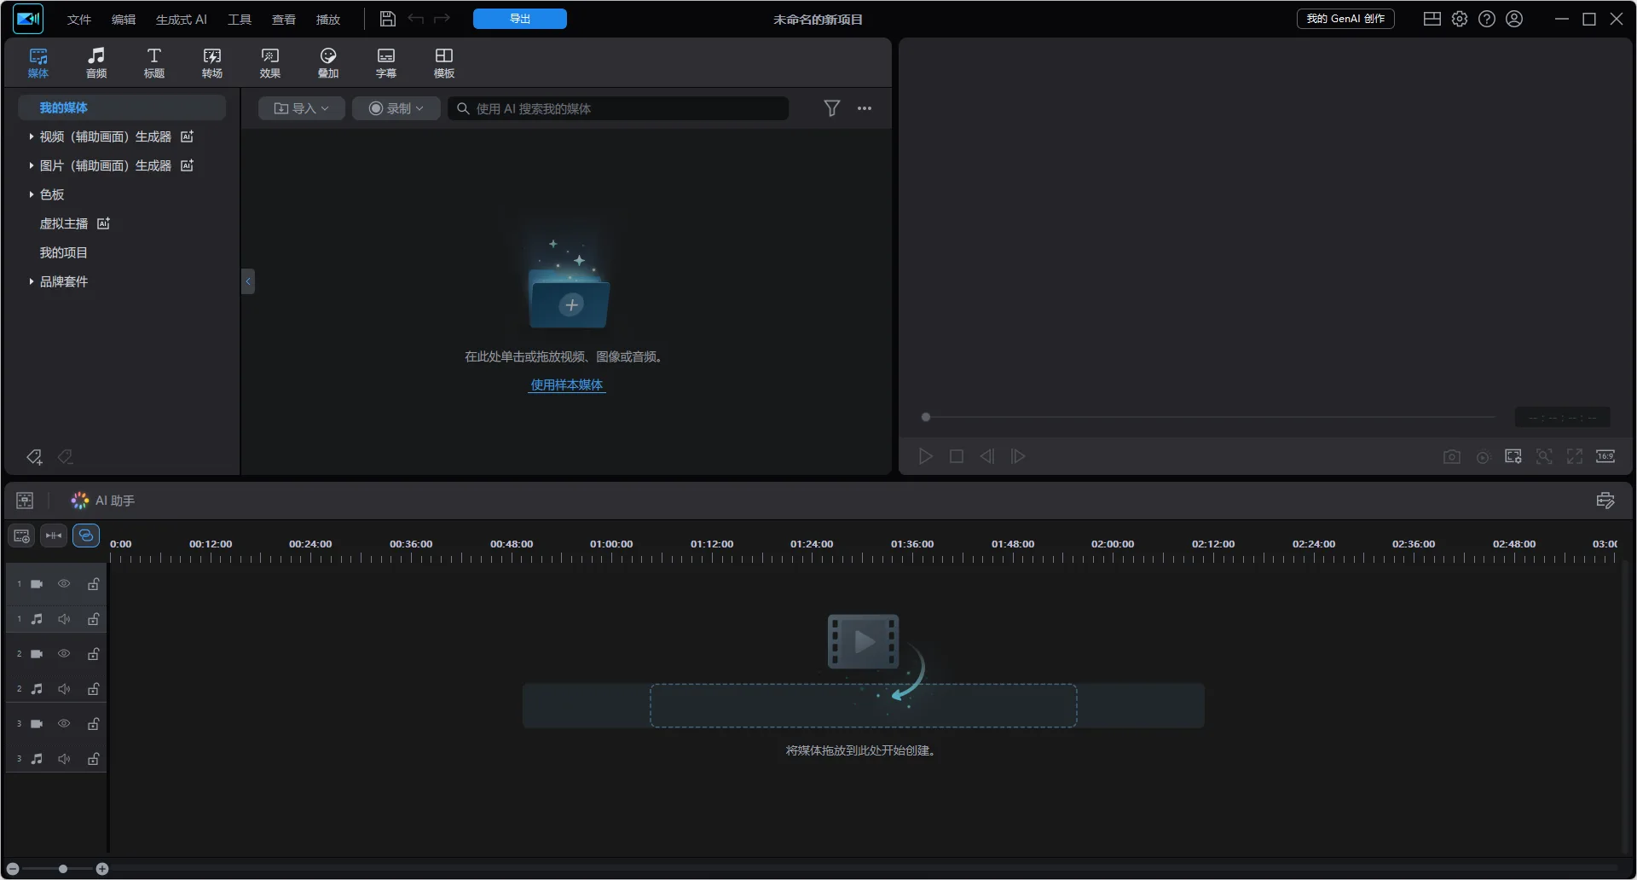Viewport: 1637px width, 880px height.
Task: Open the 音频 (Audio) room
Action: point(96,63)
